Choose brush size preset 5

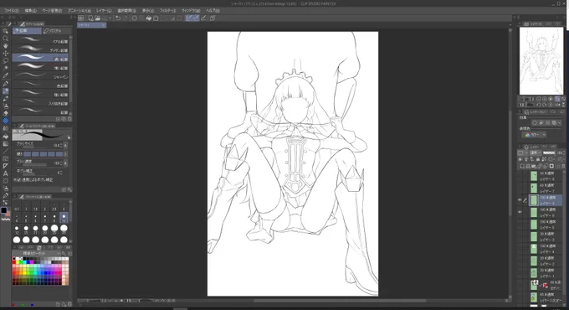(x=26, y=219)
